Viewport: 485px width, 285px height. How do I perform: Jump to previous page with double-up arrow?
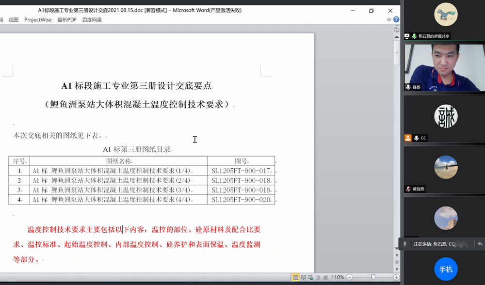pos(396,255)
